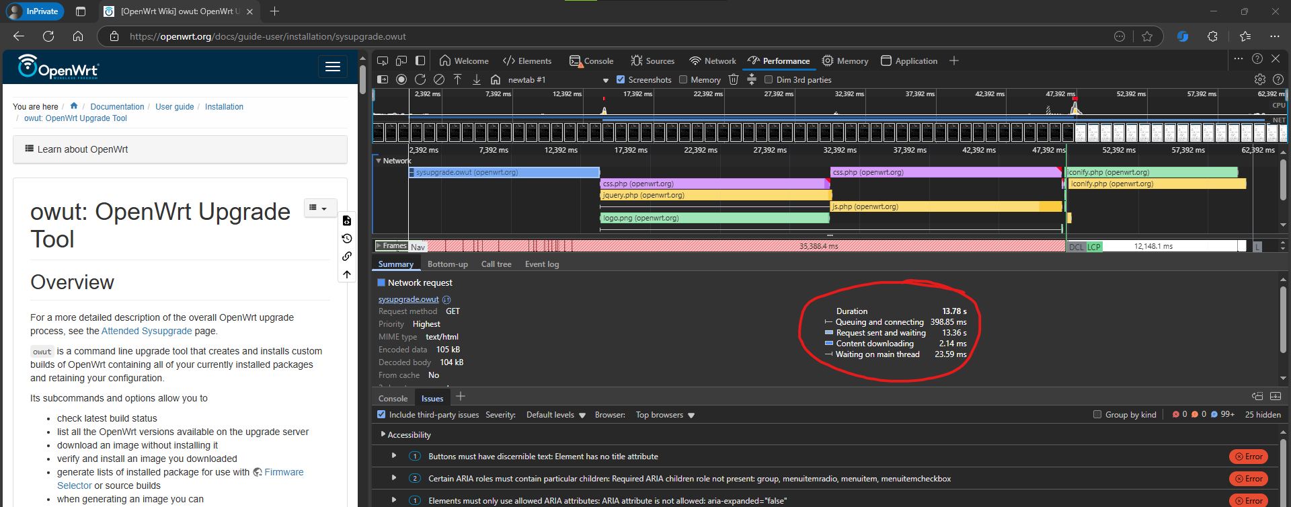Toggle device emulation icon in DevTools
The image size is (1291, 507).
click(401, 61)
